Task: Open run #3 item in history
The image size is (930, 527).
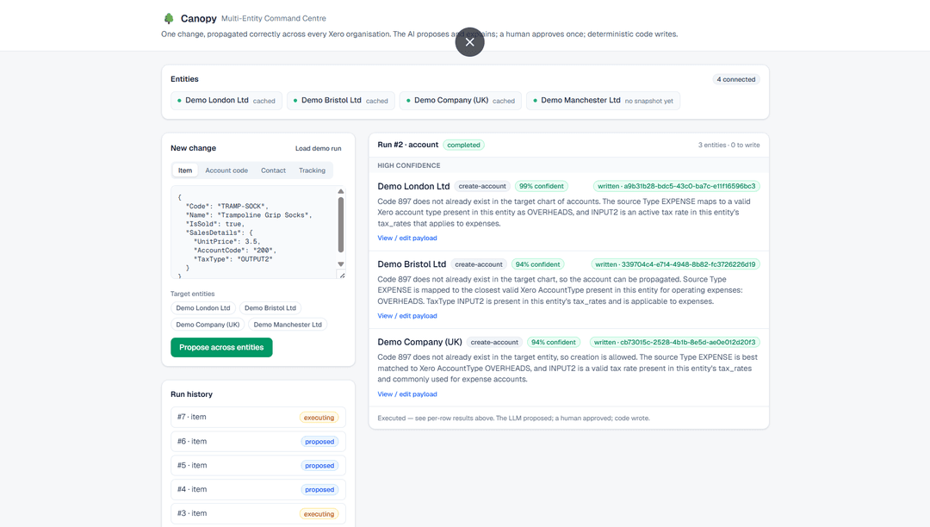Action: tap(258, 513)
